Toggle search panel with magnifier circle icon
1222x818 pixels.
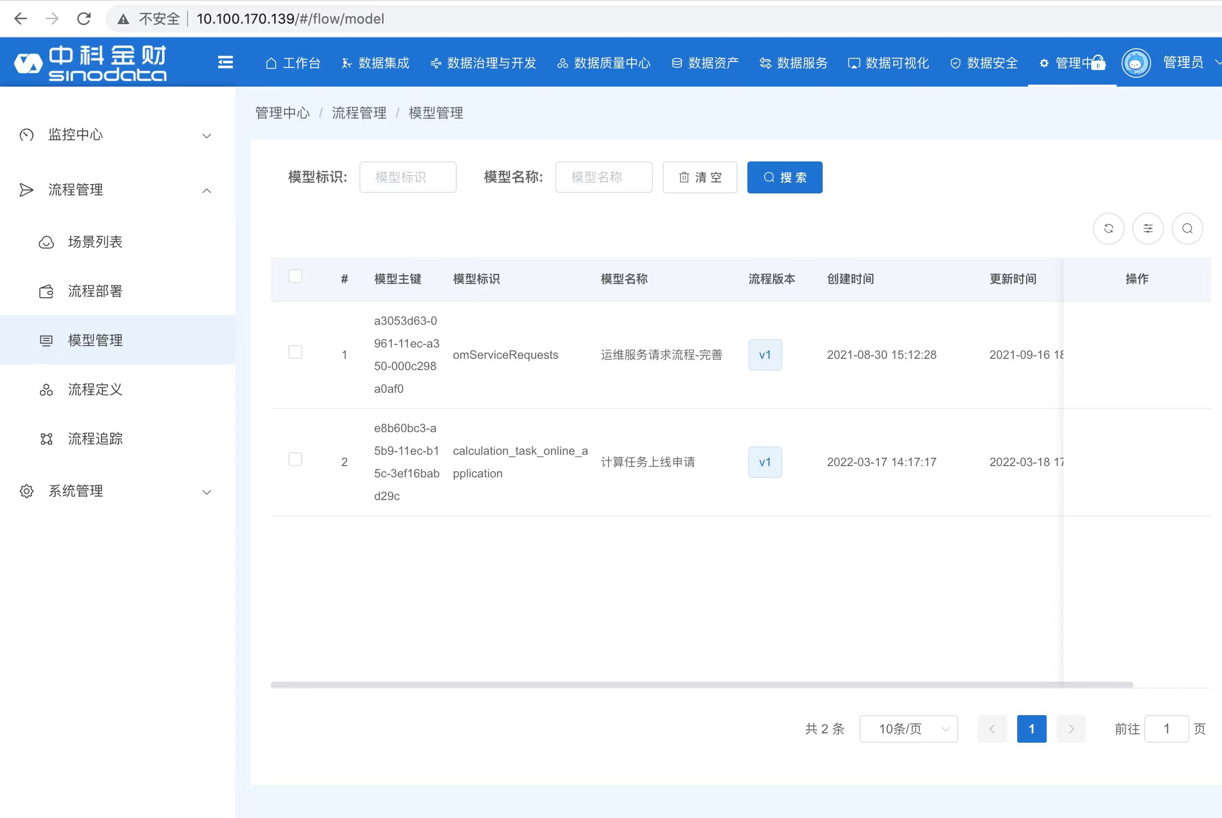pyautogui.click(x=1188, y=228)
